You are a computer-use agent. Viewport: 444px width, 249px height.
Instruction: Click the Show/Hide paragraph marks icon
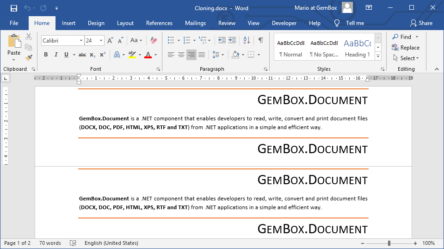click(261, 41)
